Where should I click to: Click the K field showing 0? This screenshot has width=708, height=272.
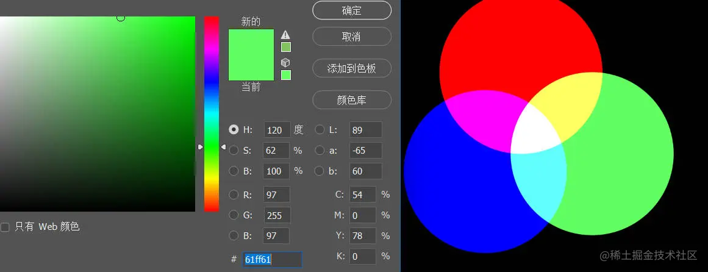363,256
